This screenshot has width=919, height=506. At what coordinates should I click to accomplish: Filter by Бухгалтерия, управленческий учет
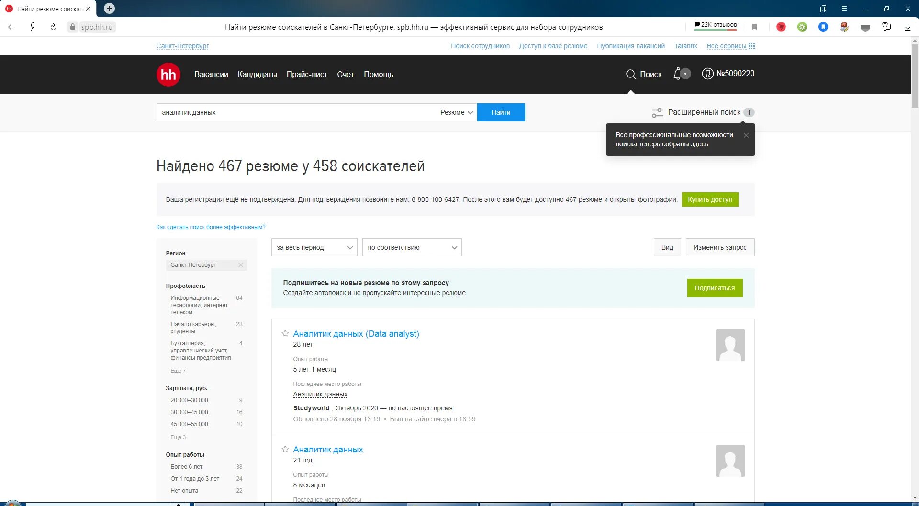pyautogui.click(x=201, y=351)
